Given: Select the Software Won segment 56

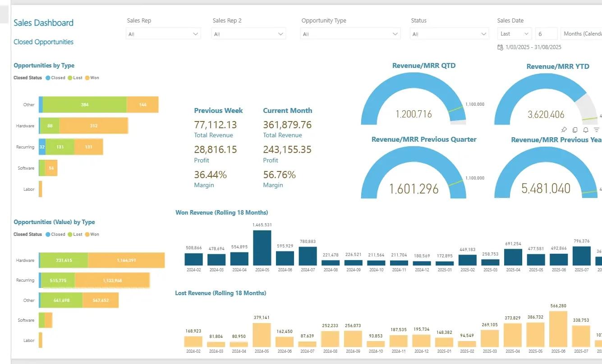Looking at the screenshot, I should tap(51, 168).
